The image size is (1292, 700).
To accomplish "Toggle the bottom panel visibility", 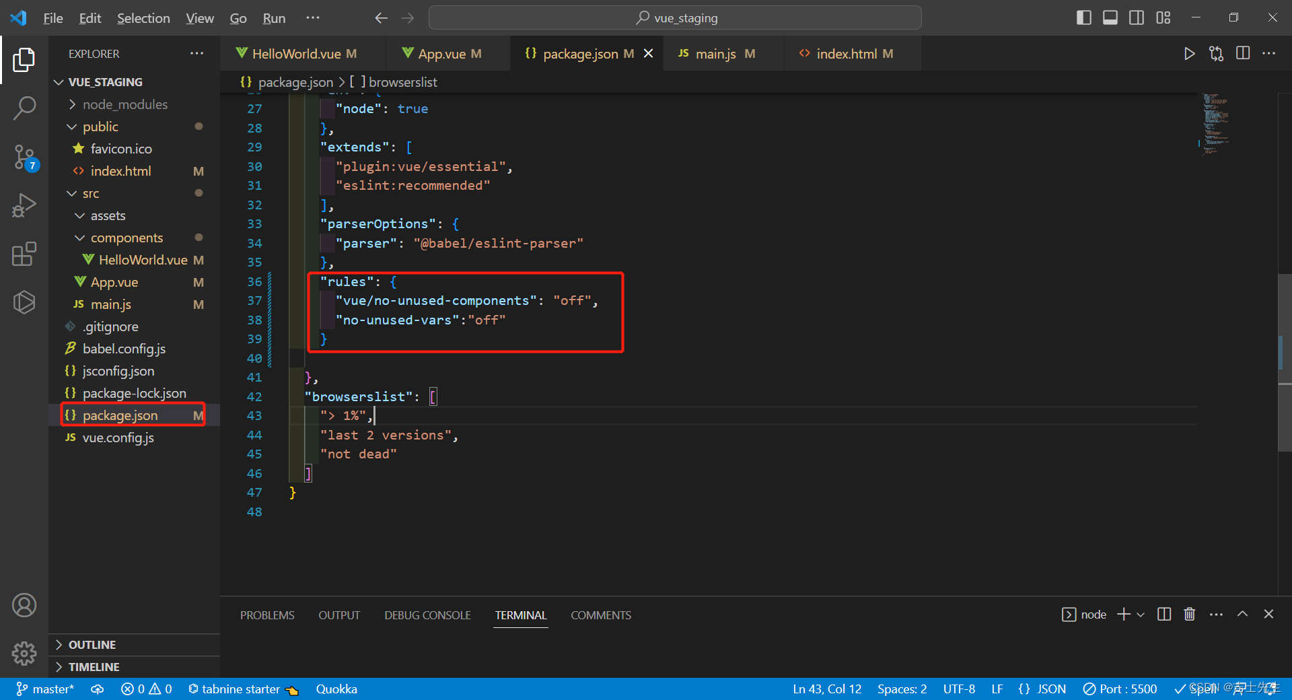I will (x=1110, y=18).
